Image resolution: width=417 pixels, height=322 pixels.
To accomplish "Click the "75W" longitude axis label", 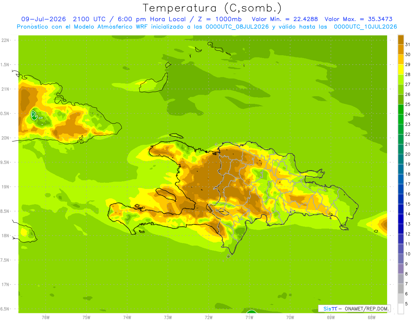I will [x=87, y=317].
